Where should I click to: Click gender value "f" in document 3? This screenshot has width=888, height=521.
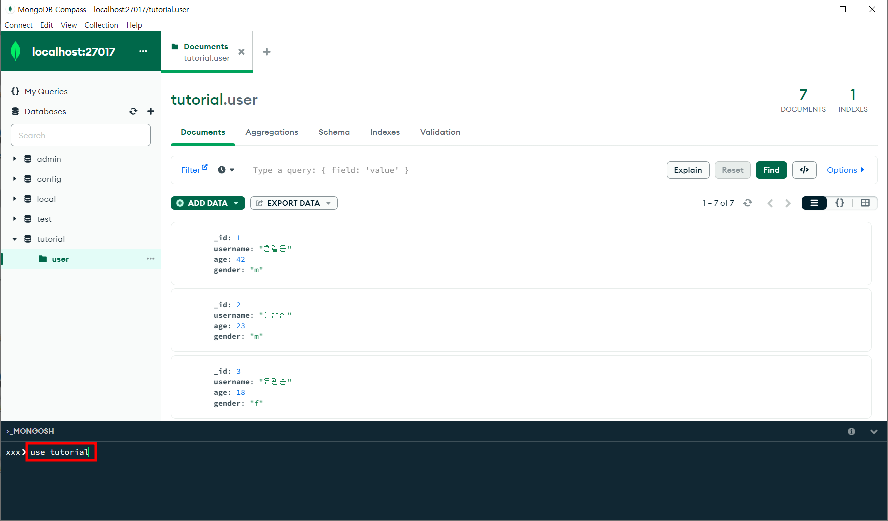[256, 403]
